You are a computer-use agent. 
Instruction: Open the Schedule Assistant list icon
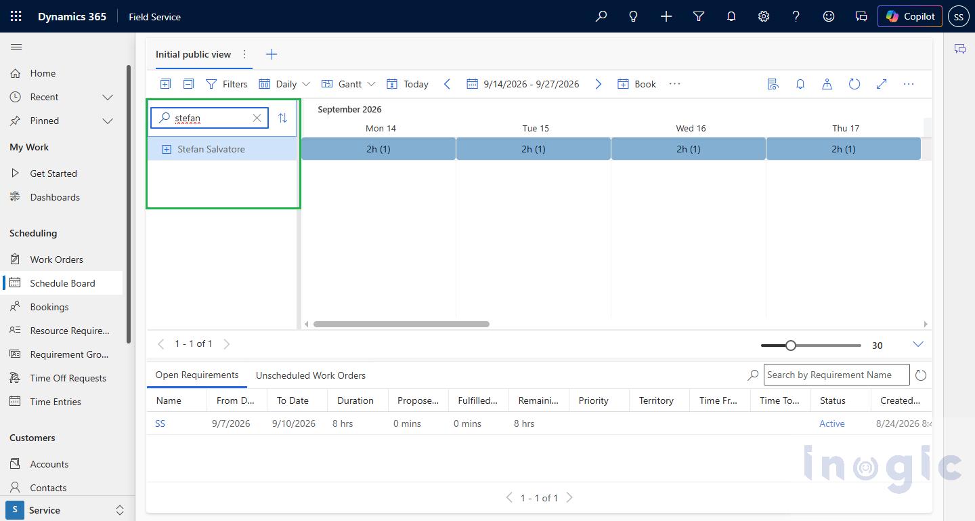tap(773, 84)
